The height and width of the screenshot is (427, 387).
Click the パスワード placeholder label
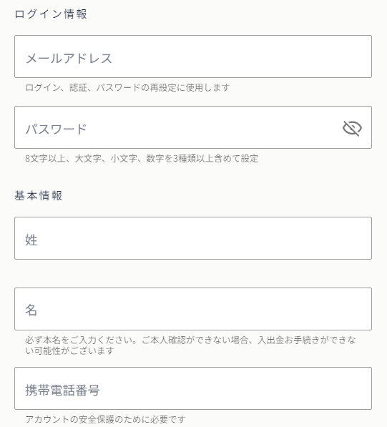56,129
